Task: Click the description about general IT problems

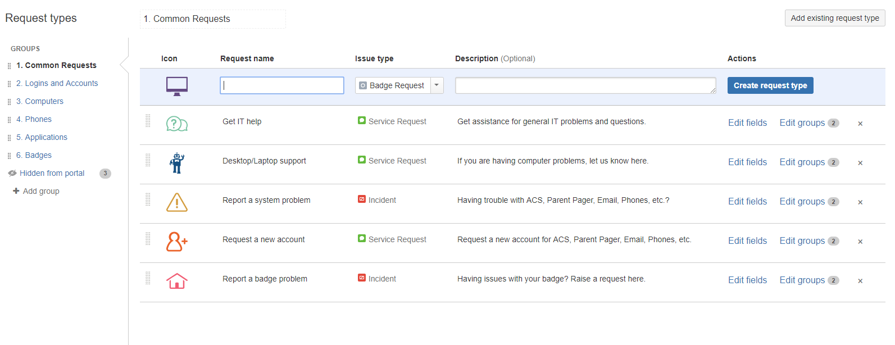Action: [551, 121]
